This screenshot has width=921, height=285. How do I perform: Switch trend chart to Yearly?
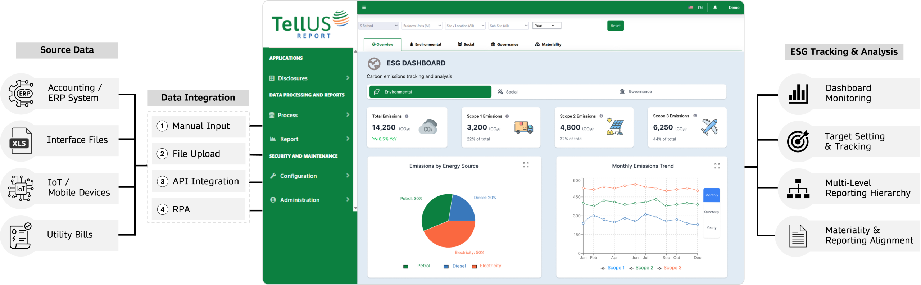[x=711, y=228]
